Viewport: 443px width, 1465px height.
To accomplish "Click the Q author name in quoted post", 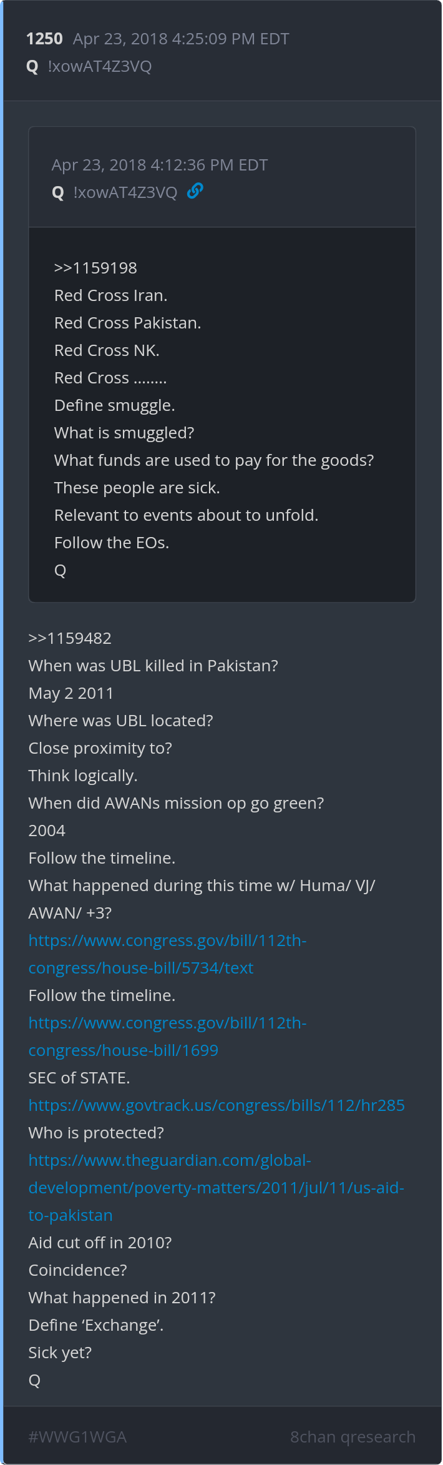I will (58, 193).
